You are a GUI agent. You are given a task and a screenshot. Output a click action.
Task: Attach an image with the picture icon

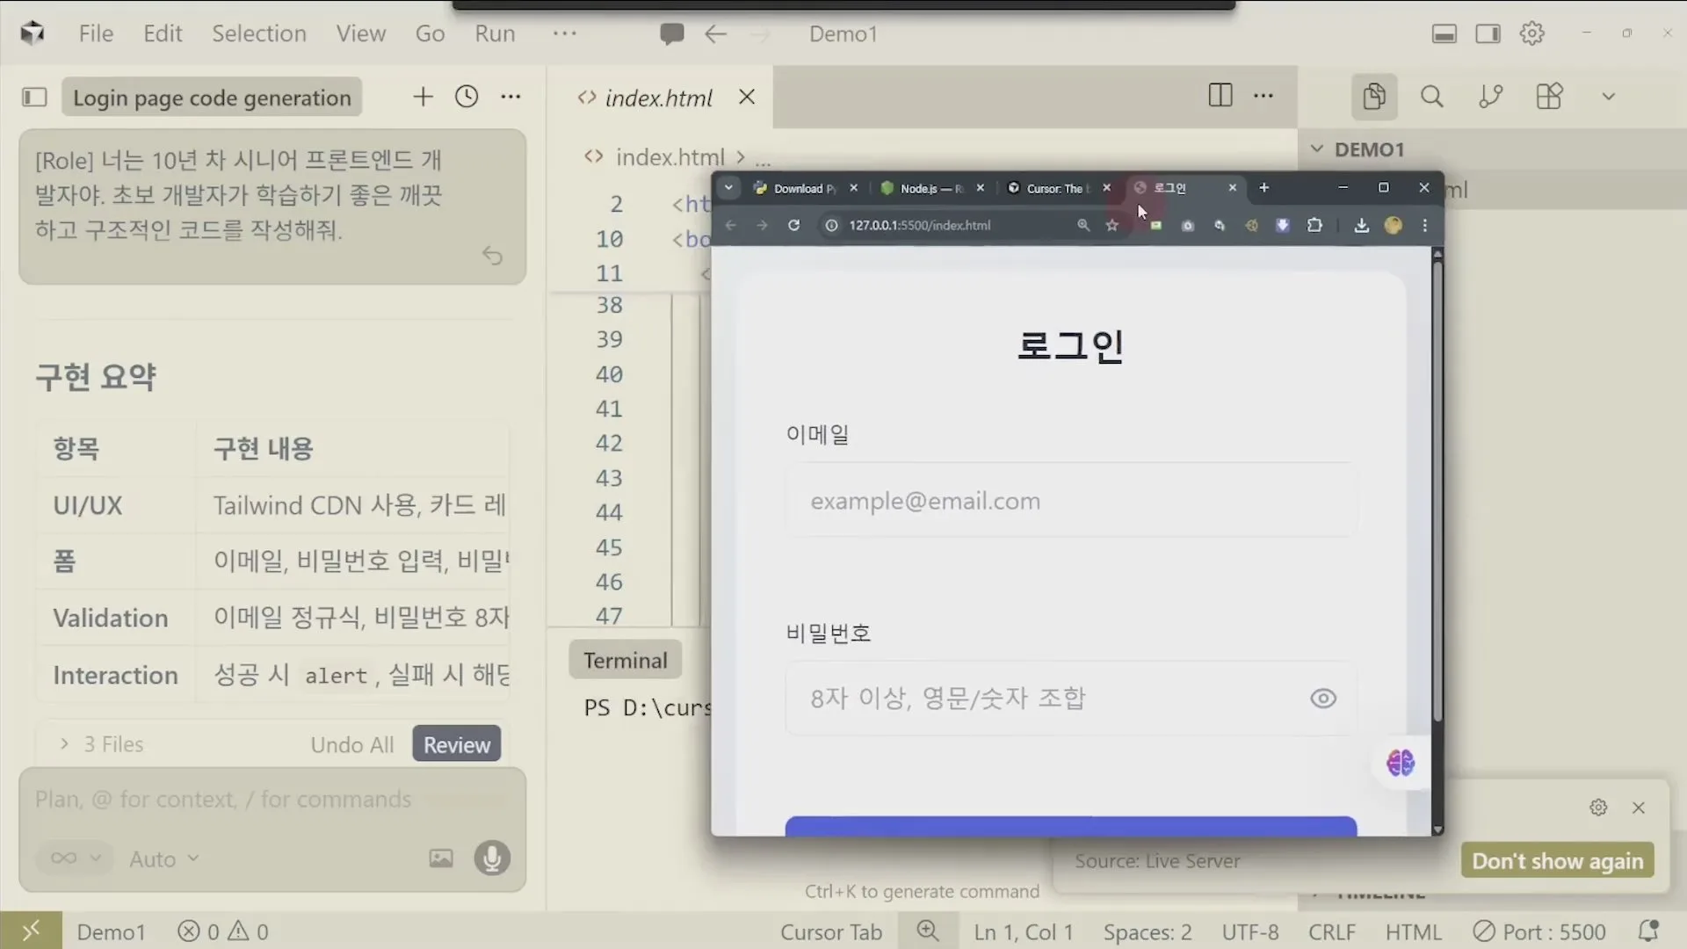pyautogui.click(x=441, y=858)
